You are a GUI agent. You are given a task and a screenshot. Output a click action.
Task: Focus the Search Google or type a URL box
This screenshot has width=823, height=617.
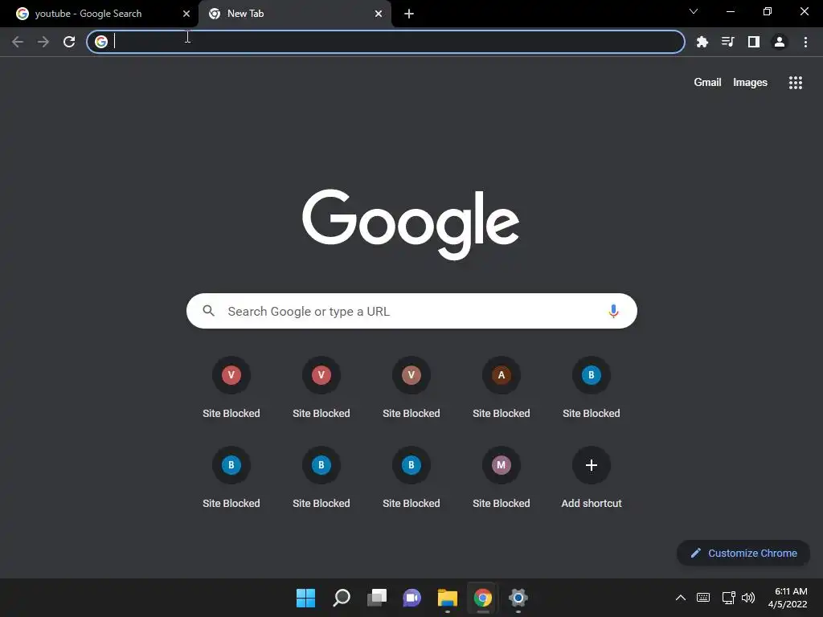(411, 311)
